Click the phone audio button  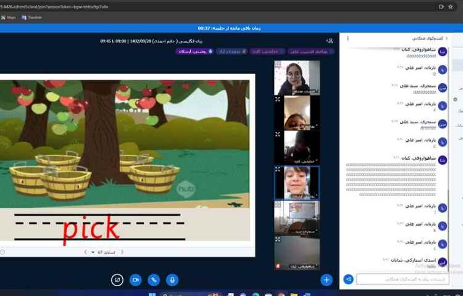point(154,280)
